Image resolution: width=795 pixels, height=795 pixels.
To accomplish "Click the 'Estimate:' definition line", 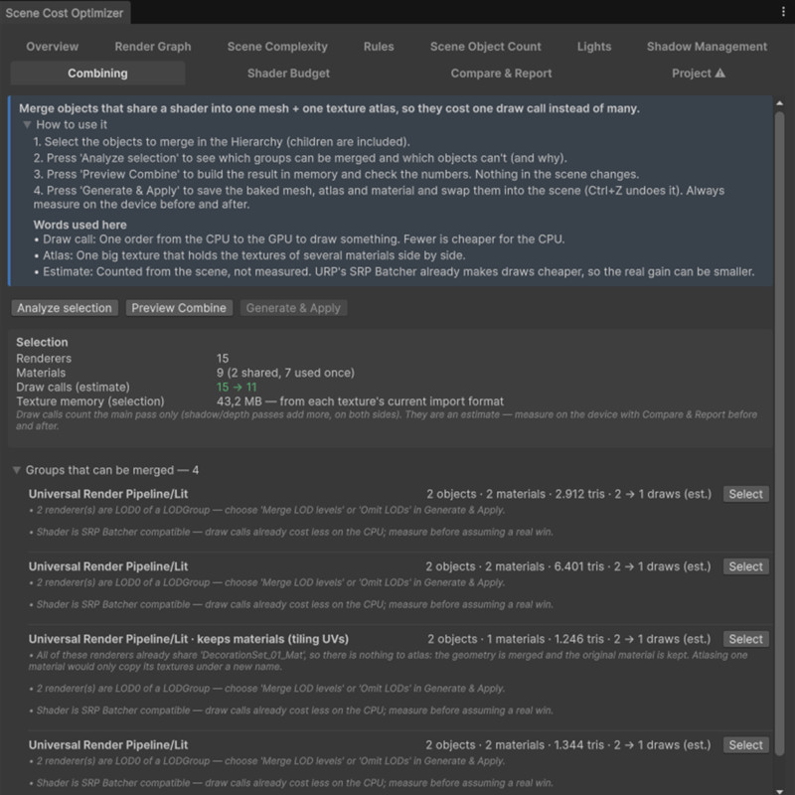I will (x=394, y=271).
